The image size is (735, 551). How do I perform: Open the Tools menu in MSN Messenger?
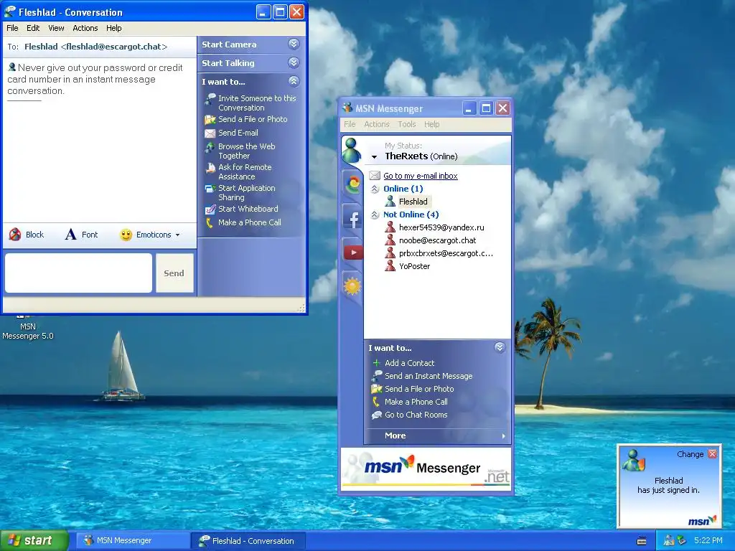[407, 124]
